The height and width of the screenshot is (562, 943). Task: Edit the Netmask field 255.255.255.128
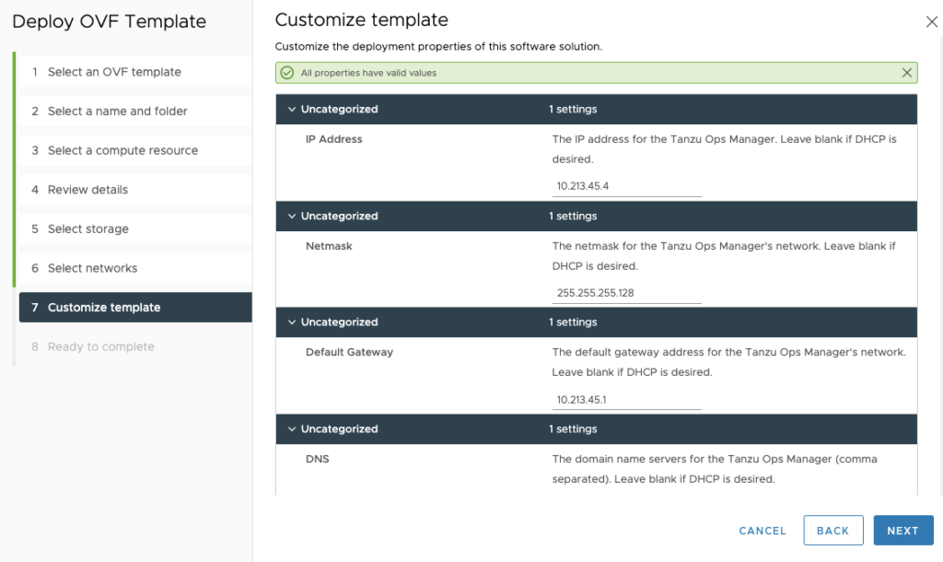(x=626, y=293)
